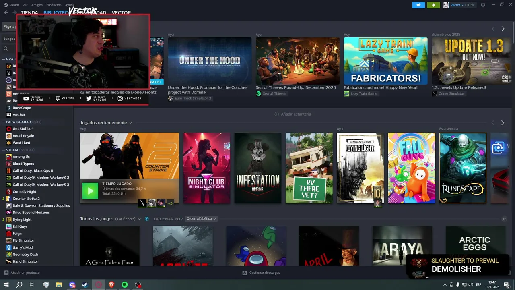Viewport: 515px width, 290px height.
Task: Open Task View in the taskbar
Action: [x=32, y=284]
